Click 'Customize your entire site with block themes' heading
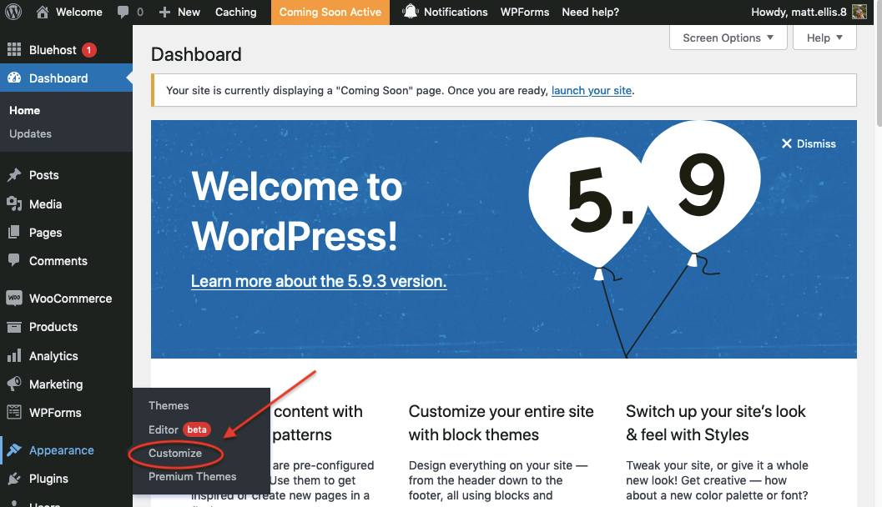Image resolution: width=882 pixels, height=507 pixels. click(x=501, y=423)
